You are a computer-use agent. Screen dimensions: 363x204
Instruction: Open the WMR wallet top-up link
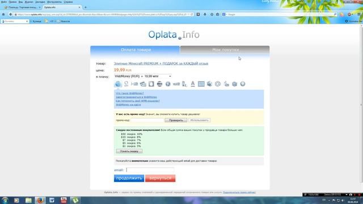pyautogui.click(x=138, y=101)
